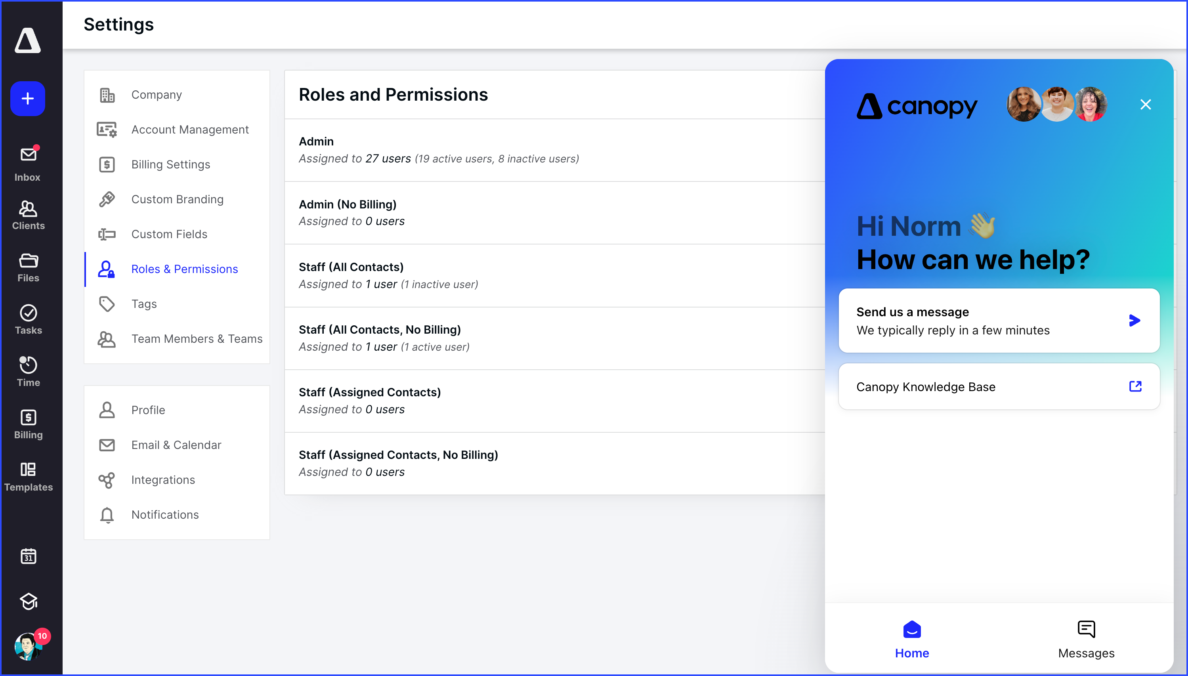
Task: Open the calendar icon in sidebar
Action: point(28,556)
